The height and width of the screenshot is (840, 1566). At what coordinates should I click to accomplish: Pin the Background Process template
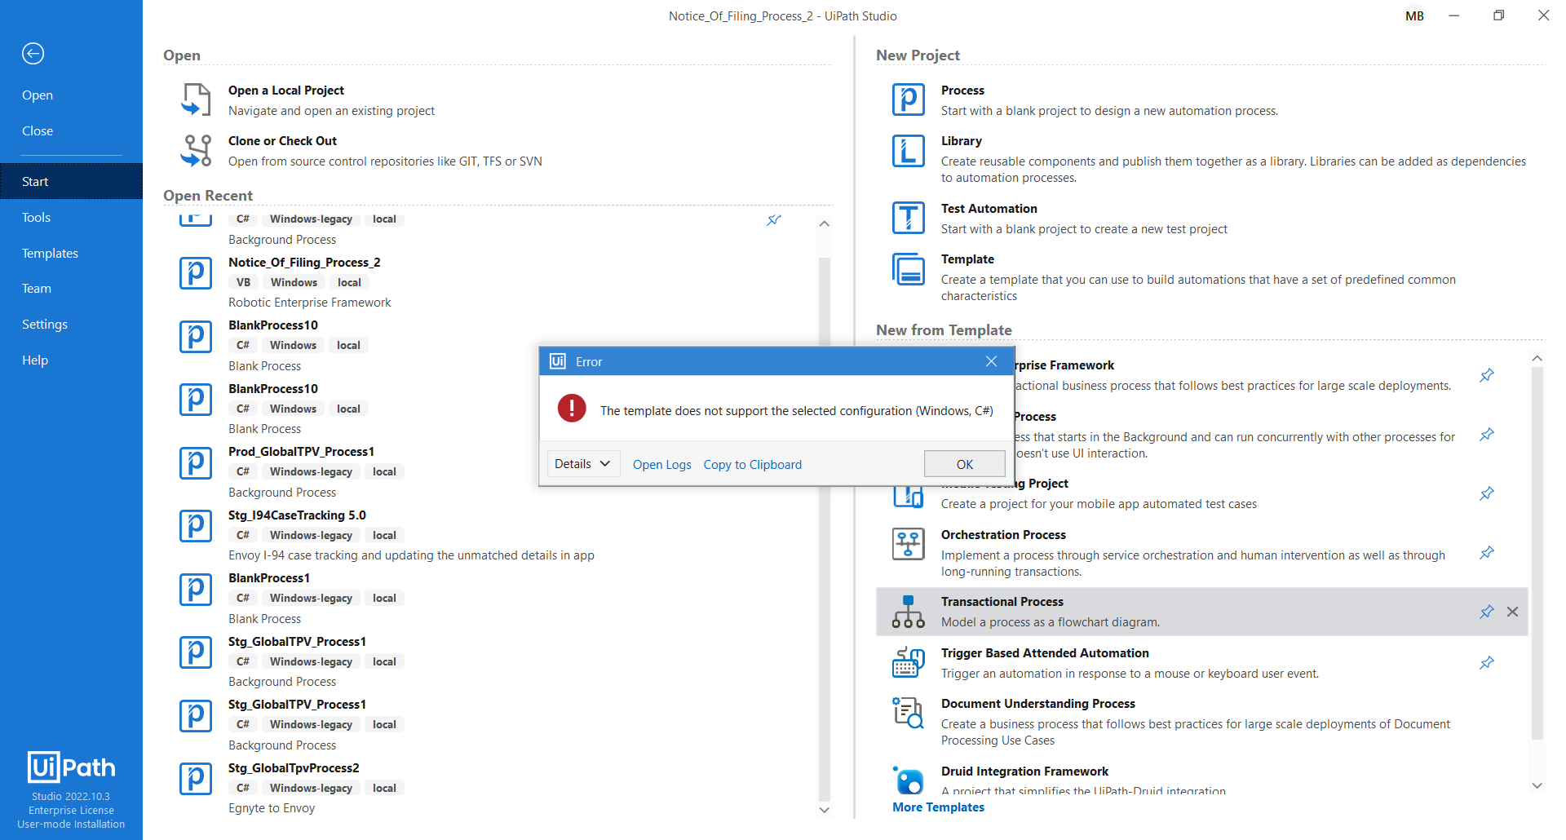pos(1487,435)
